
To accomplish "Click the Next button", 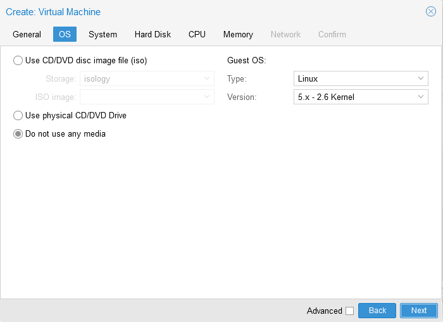I will (418, 311).
